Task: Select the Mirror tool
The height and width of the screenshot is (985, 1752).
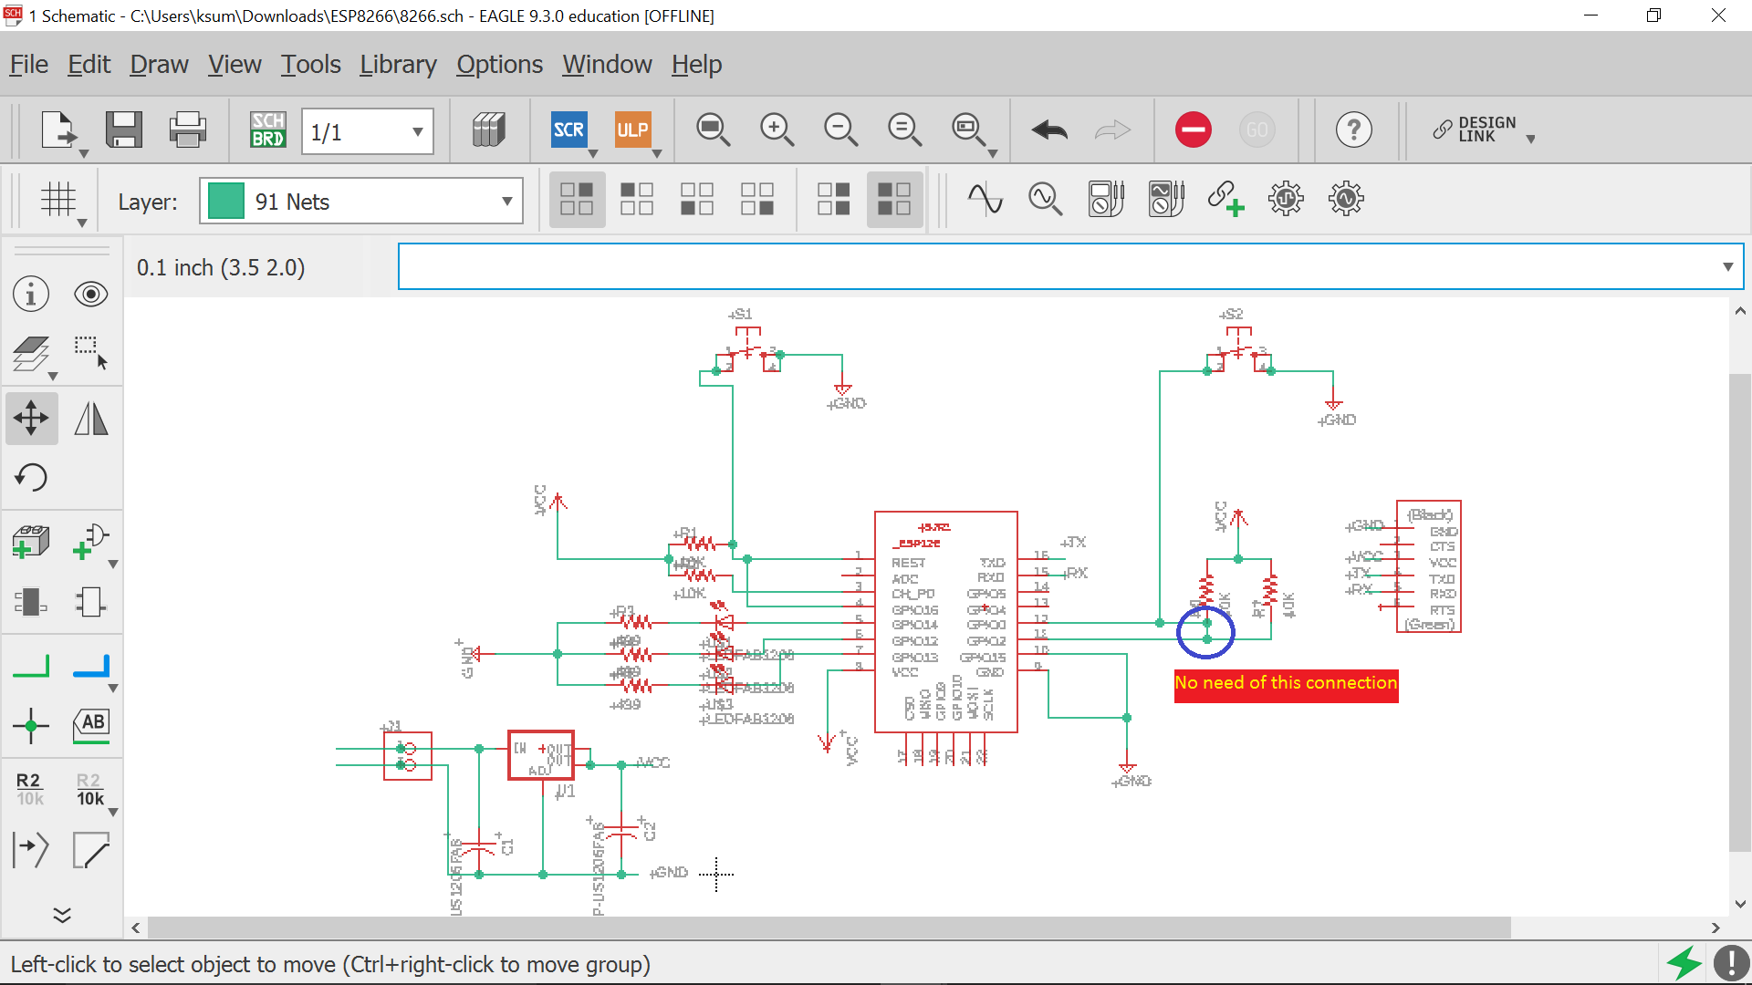Action: tap(91, 419)
